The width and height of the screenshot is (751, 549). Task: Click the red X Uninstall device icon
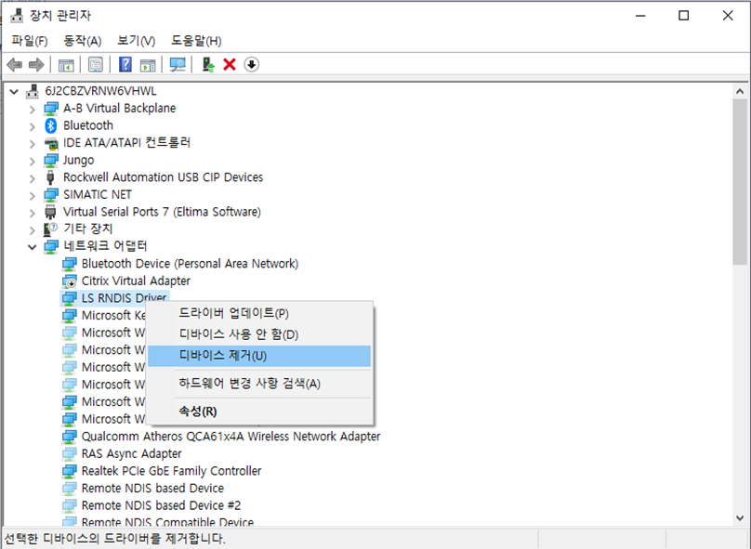(x=231, y=64)
